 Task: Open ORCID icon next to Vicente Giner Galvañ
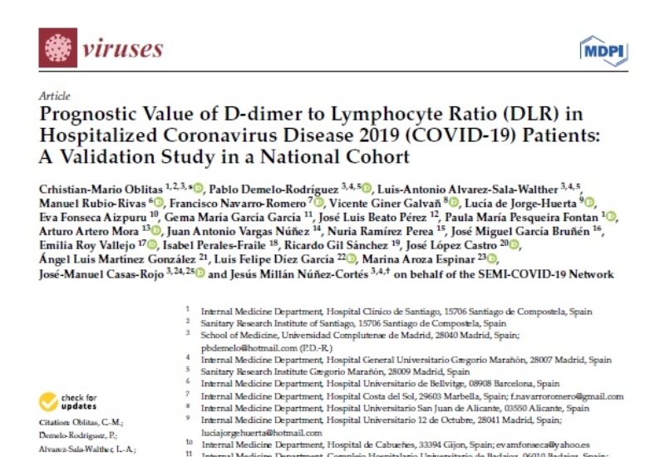tap(454, 203)
